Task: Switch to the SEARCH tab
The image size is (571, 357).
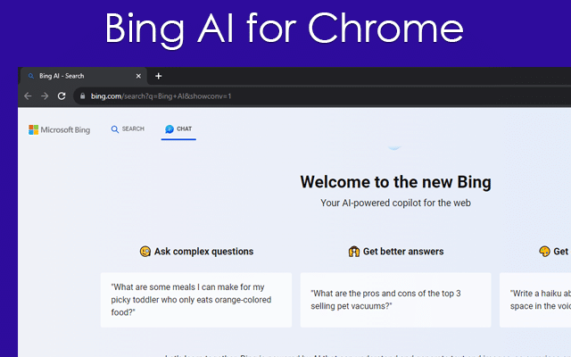Action: (128, 129)
